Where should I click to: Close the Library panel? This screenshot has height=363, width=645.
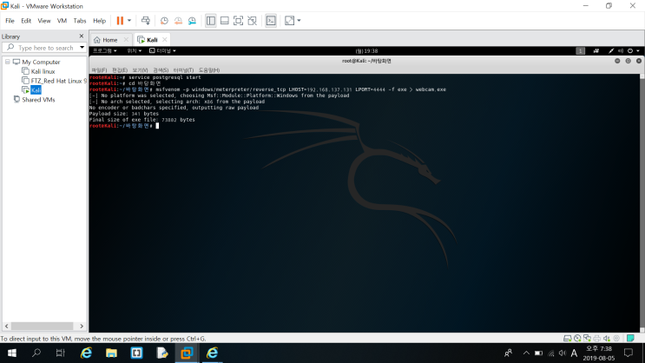tap(81, 36)
